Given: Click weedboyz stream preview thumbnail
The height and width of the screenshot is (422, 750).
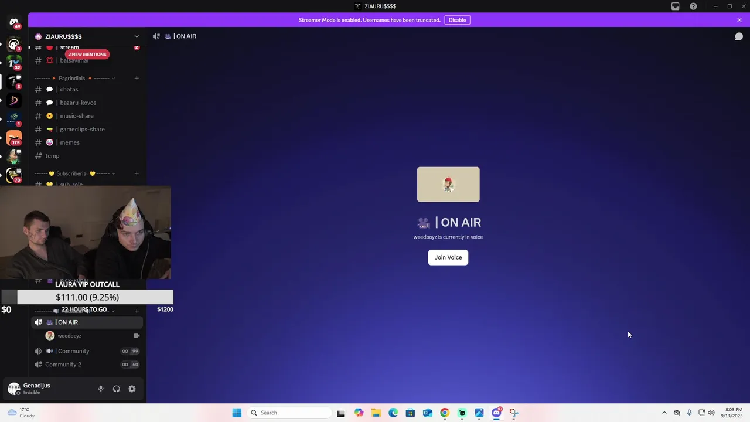Looking at the screenshot, I should pos(448,185).
